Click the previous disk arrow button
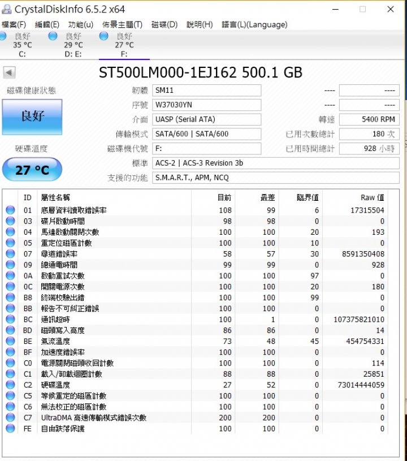This screenshot has width=407, height=461. pos(9,72)
